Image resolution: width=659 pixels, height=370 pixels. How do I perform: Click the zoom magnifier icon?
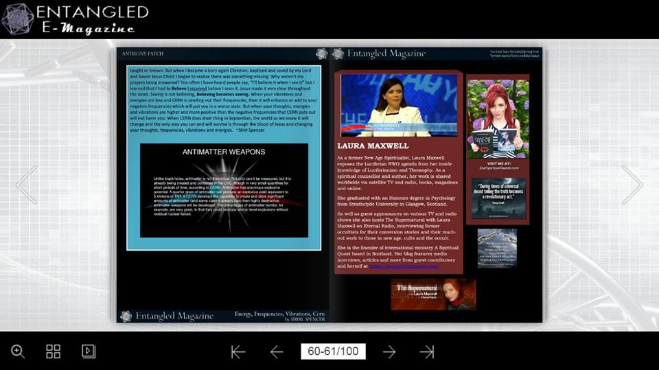18,351
